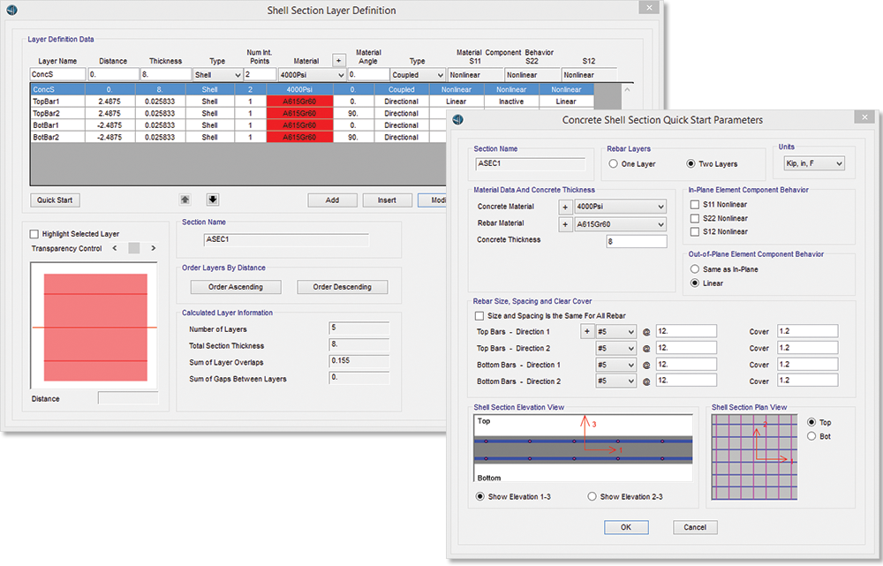Click the Transparency Control slider thumb
This screenshot has width=883, height=566.
point(134,248)
